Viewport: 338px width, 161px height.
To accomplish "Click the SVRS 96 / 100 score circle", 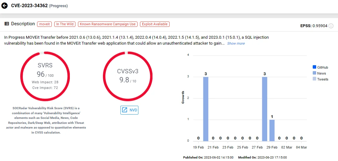I will [45, 76].
